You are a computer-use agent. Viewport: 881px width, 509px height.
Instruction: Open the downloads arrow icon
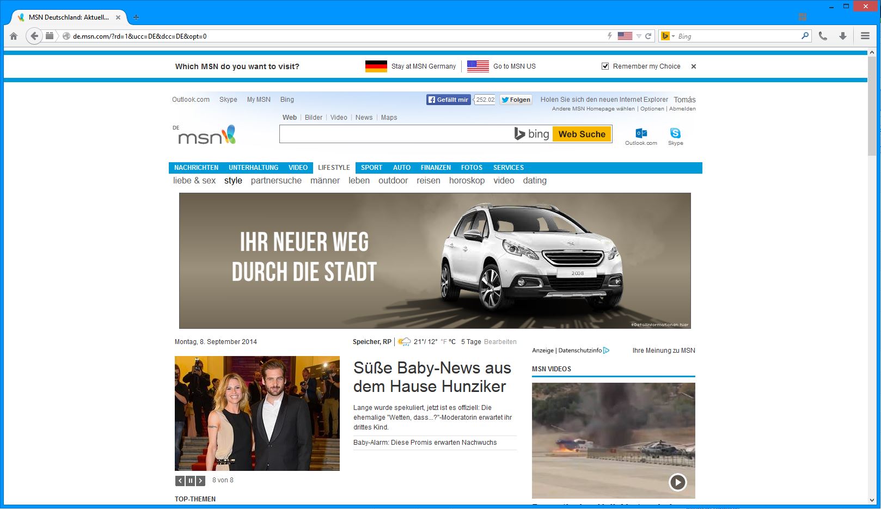842,36
